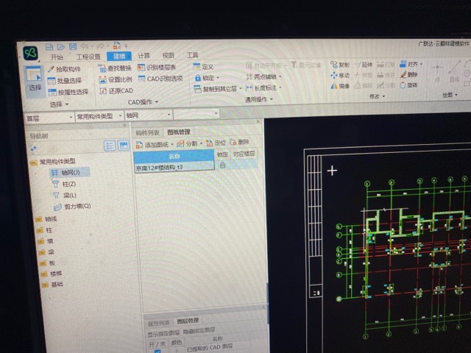The image size is (471, 353).
Task: Select drawing row 京南12#楼结构_t3
Action: [174, 167]
